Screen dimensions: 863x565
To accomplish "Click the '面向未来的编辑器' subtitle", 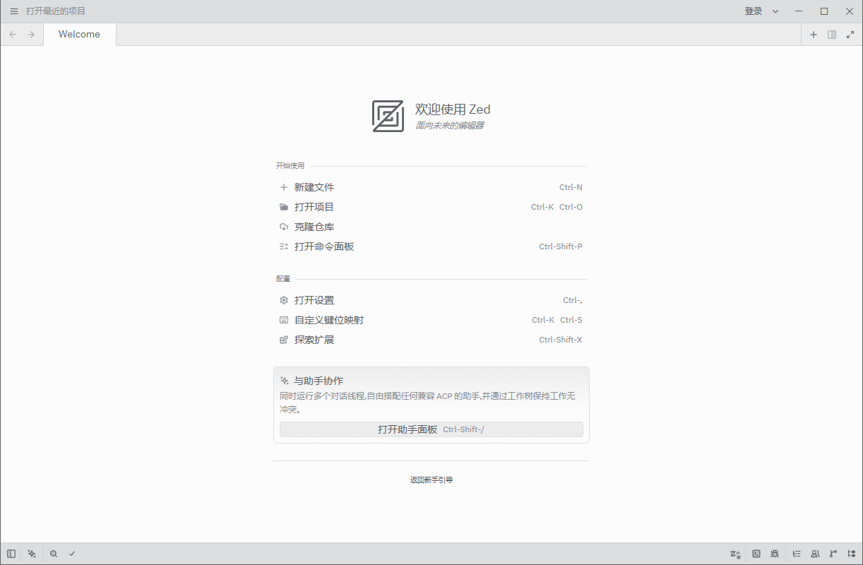I will tap(450, 126).
